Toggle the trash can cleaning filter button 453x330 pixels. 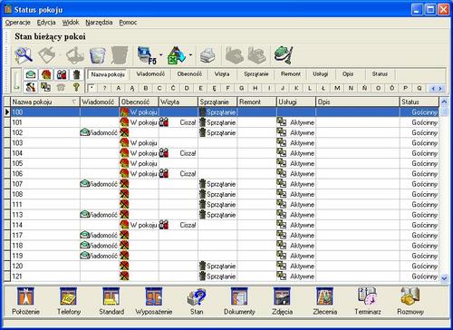coord(77,74)
